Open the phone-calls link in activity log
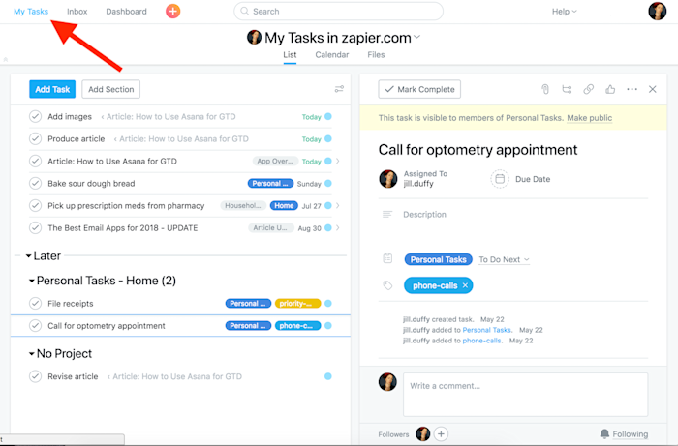678x446 pixels. click(x=481, y=341)
